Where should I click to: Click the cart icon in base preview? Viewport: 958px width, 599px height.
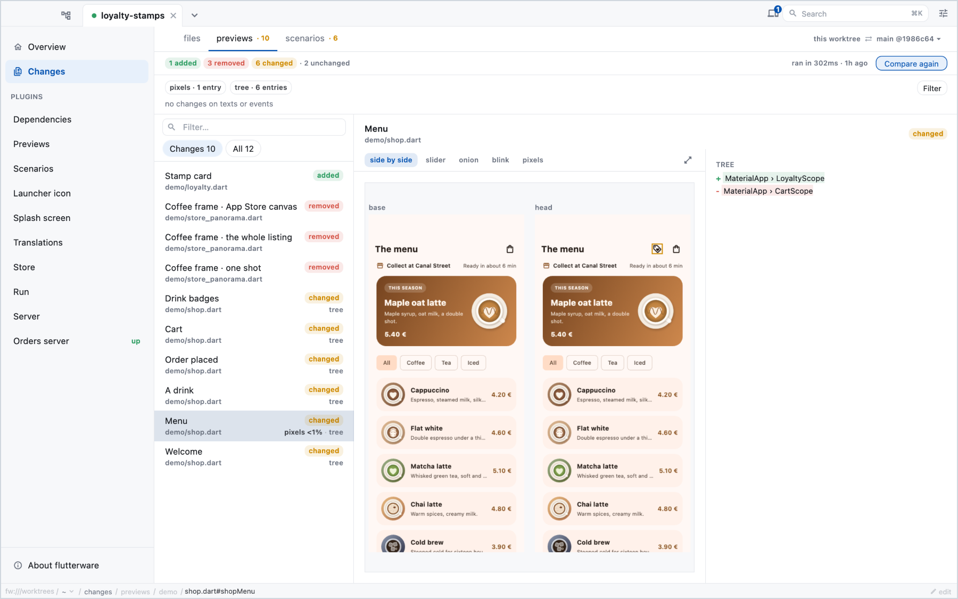coord(510,249)
